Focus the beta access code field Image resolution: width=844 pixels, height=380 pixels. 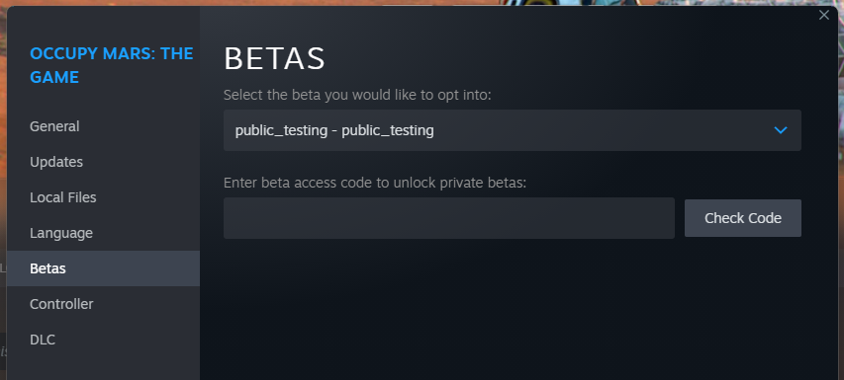point(449,218)
